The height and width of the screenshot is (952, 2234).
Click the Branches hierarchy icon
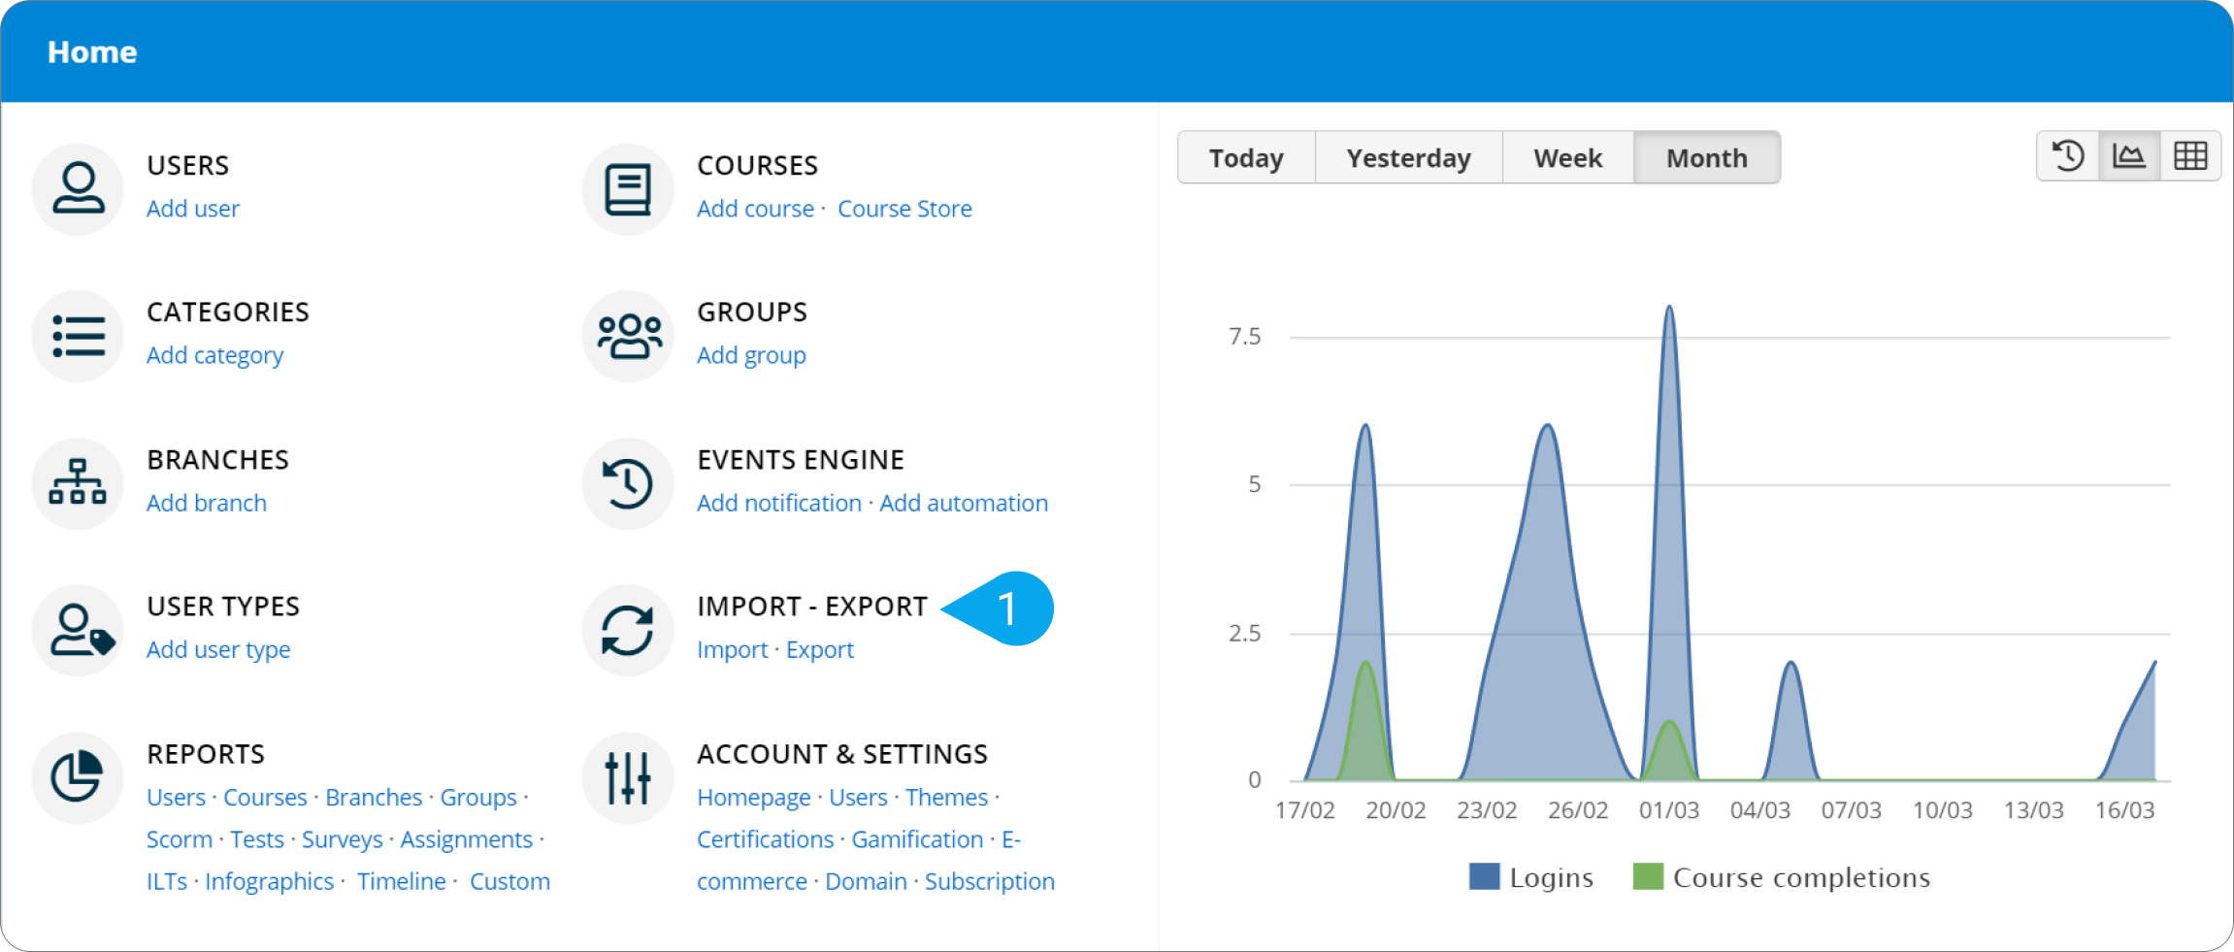point(78,483)
